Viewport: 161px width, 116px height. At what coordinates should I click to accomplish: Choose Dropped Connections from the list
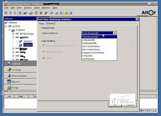pyautogui.click(x=99, y=53)
